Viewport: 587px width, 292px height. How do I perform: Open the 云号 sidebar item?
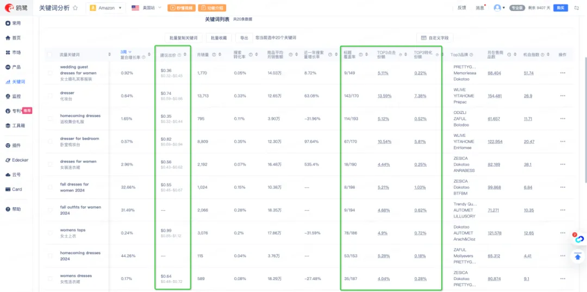coord(14,175)
